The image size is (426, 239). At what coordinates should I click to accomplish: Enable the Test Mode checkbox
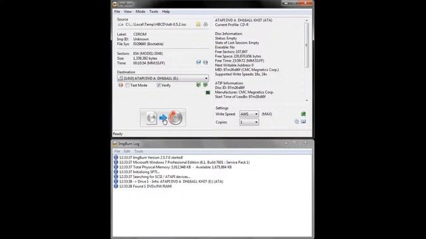127,86
